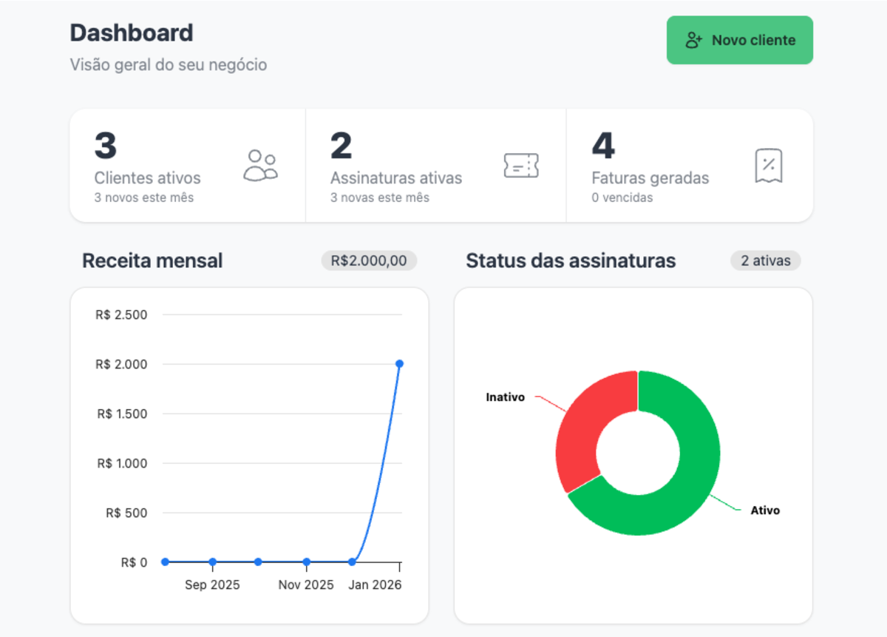Select the Inativo legend label

pos(505,397)
